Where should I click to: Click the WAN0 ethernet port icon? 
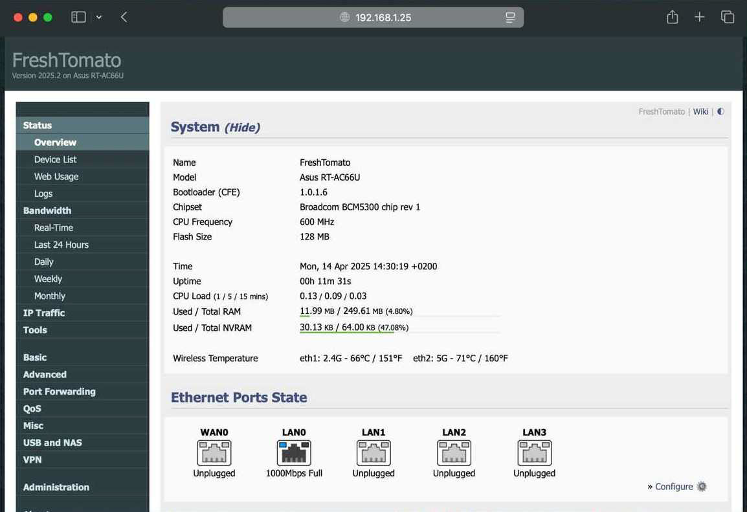pyautogui.click(x=214, y=452)
